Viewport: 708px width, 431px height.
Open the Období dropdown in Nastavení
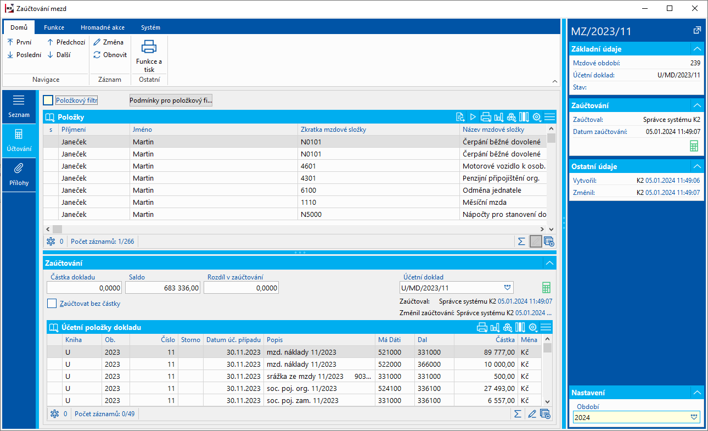pyautogui.click(x=695, y=417)
